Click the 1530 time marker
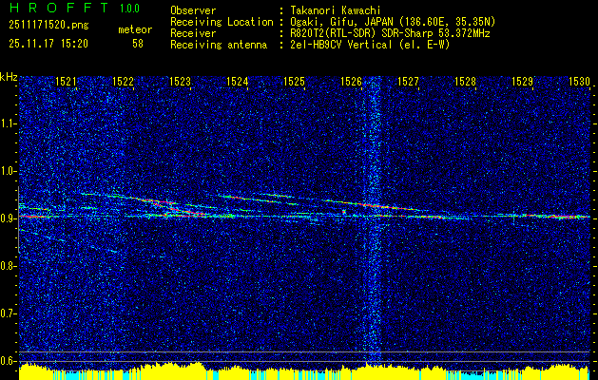The image size is (598, 380). 579,81
